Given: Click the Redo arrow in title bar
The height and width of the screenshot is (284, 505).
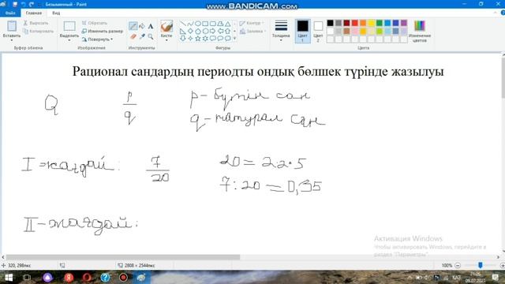Looking at the screenshot, I should coord(32,4).
